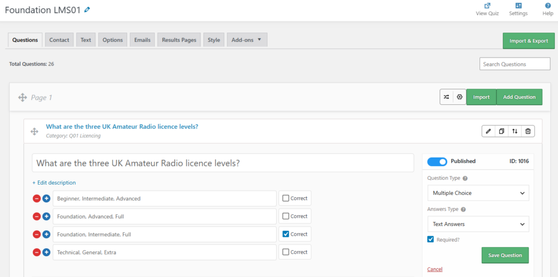The width and height of the screenshot is (558, 277).
Task: Move question using the up-down arrows icon
Action: tap(514, 131)
